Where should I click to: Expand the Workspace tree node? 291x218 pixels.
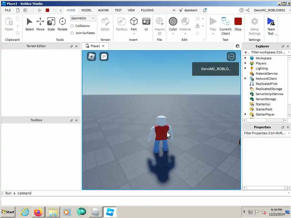[245, 58]
